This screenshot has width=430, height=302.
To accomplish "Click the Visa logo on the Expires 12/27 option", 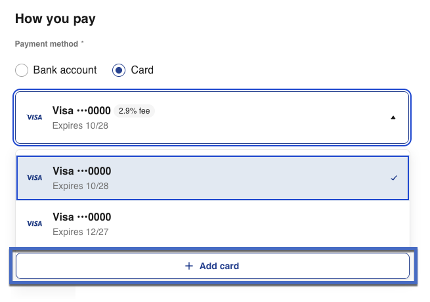I will [x=34, y=223].
